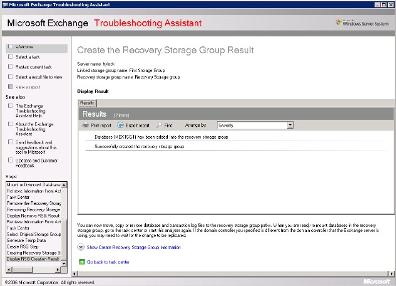Select Mount or Dismount Database step
Viewport: 396px width, 286px height.
coord(33,184)
